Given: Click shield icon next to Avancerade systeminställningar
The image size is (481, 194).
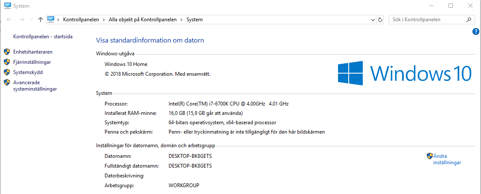Looking at the screenshot, I should (7, 82).
